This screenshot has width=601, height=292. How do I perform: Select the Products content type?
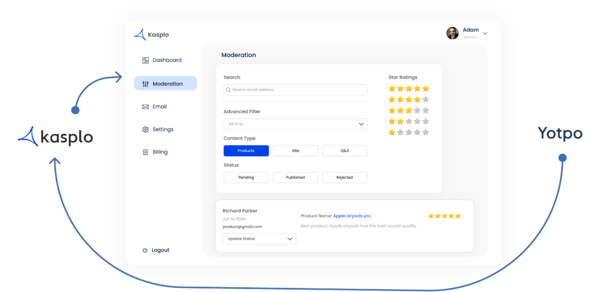[246, 151]
